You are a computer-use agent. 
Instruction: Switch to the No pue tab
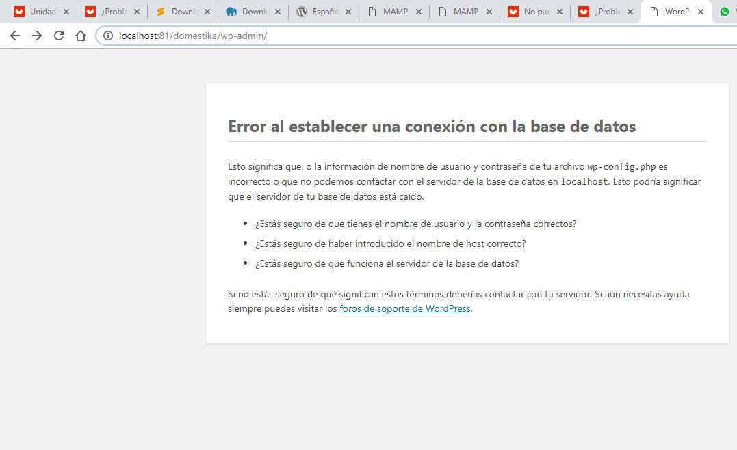pos(536,12)
